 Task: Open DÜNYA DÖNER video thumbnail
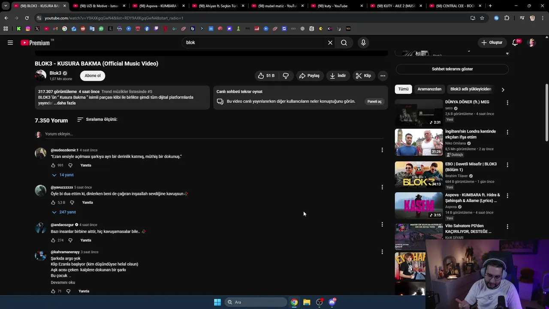(419, 112)
